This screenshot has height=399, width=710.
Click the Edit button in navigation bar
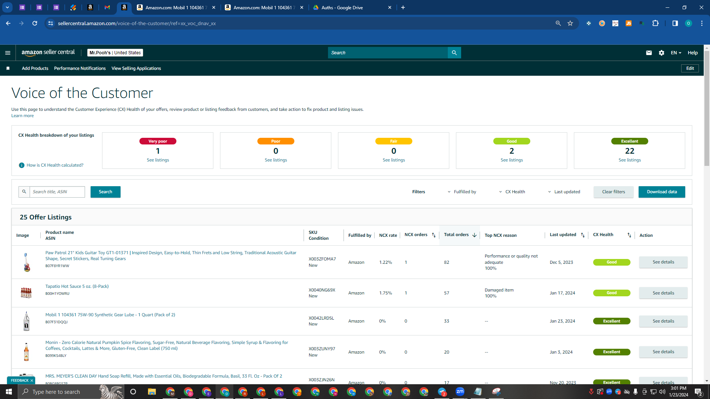690,68
